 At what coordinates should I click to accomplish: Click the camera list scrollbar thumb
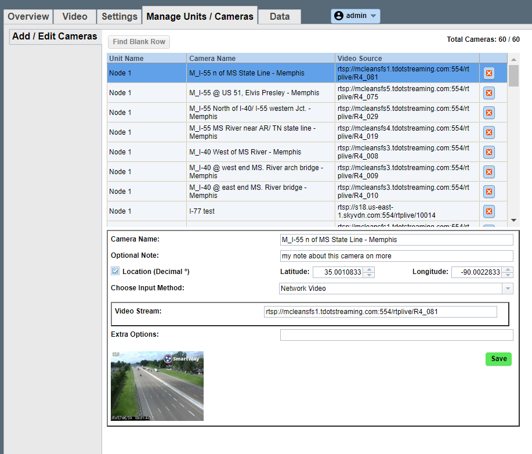pos(513,75)
